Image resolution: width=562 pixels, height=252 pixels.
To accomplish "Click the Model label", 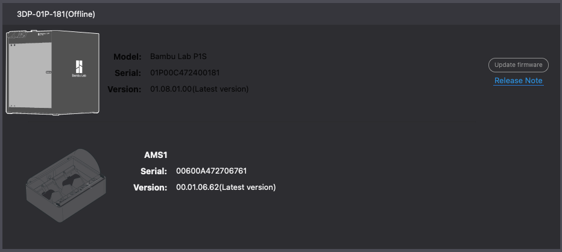I will pos(127,57).
